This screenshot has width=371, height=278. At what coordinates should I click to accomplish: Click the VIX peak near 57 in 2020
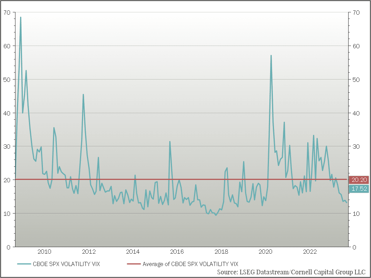271,56
